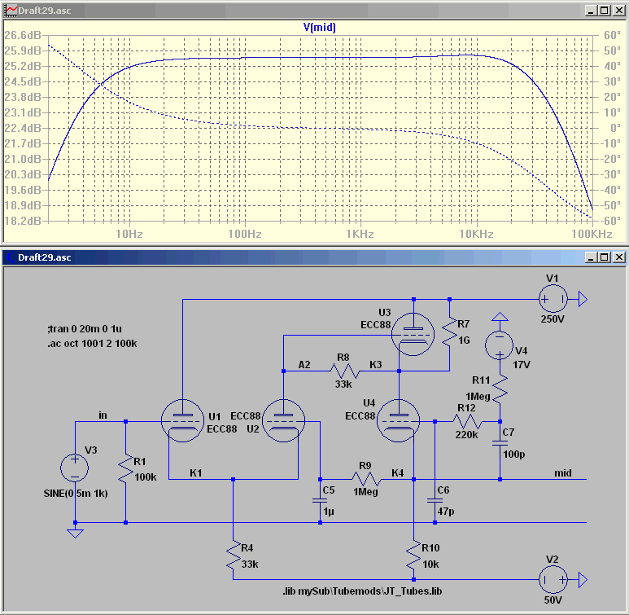Select the U4 ECC88 triode symbol
The width and height of the screenshot is (629, 615).
coord(399,420)
